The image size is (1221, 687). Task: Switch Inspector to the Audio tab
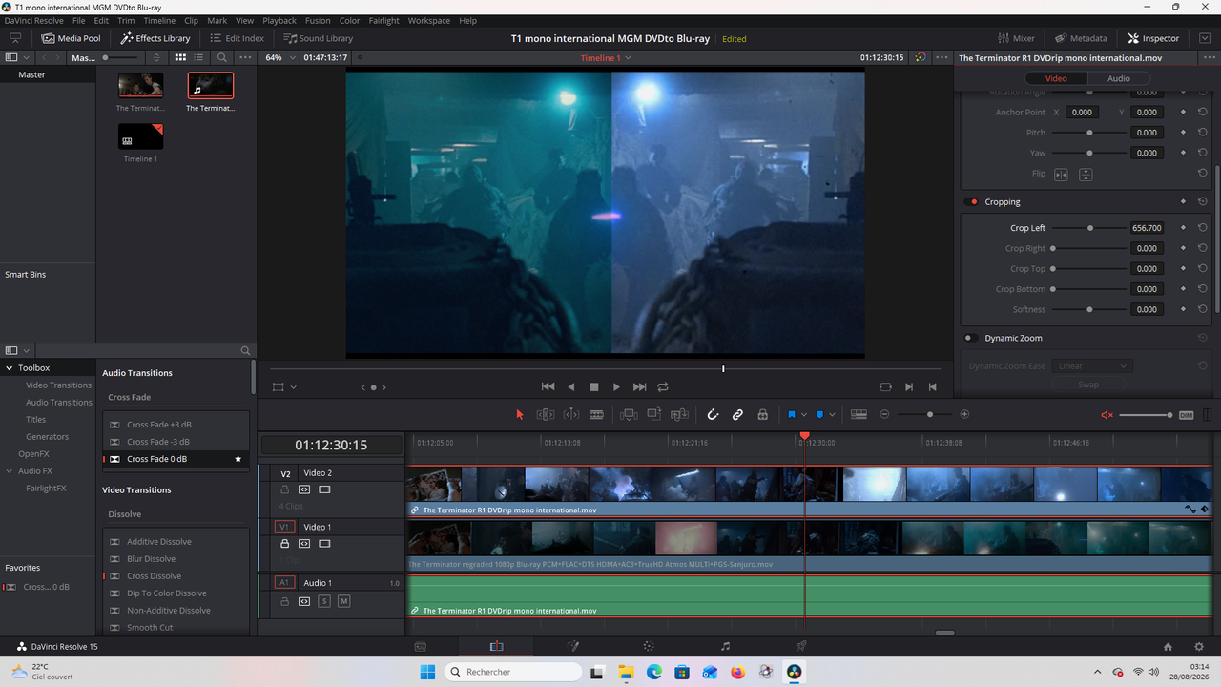tap(1119, 78)
